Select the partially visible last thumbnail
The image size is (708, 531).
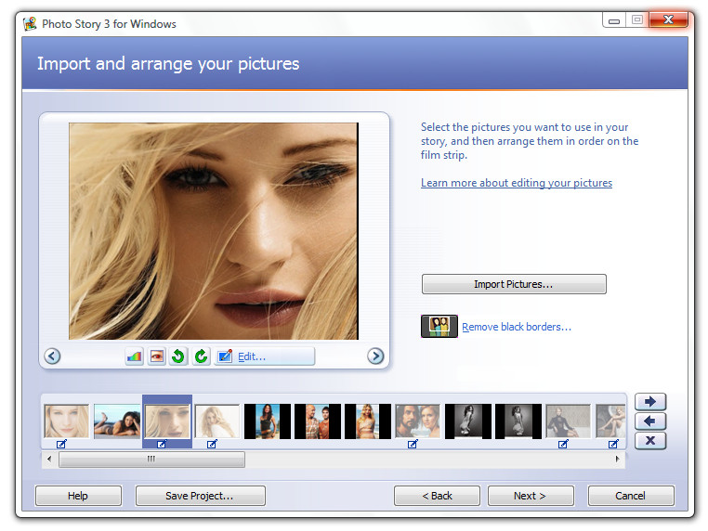click(x=610, y=421)
